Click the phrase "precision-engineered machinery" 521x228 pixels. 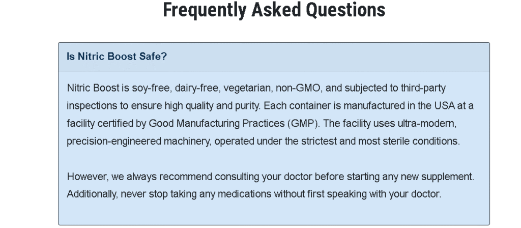(135, 141)
